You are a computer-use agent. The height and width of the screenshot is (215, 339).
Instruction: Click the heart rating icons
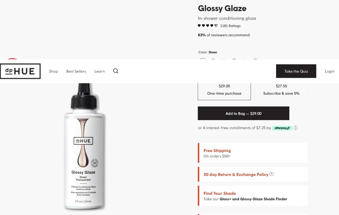(x=208, y=26)
